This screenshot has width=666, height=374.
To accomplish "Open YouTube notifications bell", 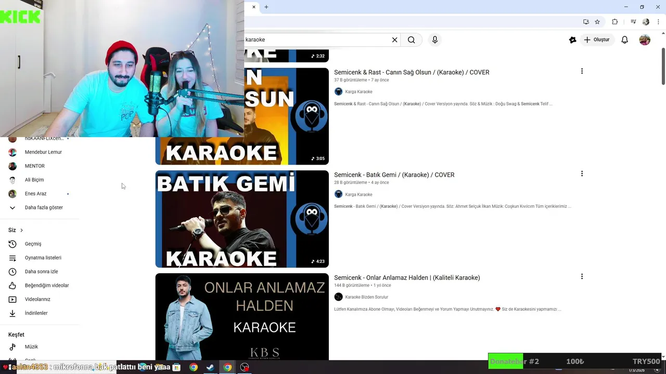I will click(x=625, y=39).
